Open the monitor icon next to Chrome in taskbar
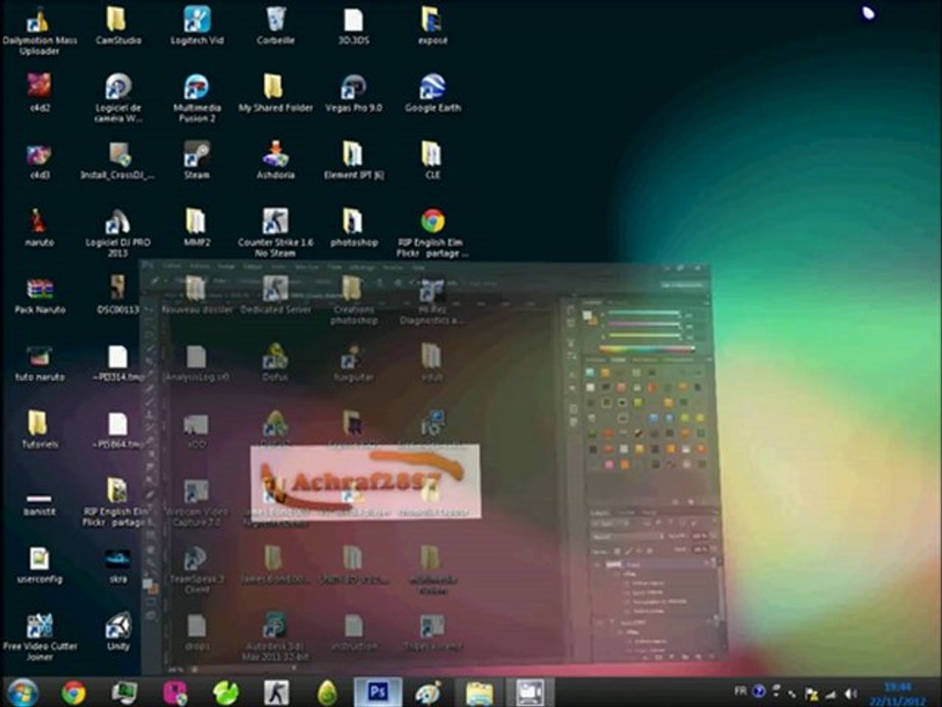The height and width of the screenshot is (707, 942). tap(124, 692)
